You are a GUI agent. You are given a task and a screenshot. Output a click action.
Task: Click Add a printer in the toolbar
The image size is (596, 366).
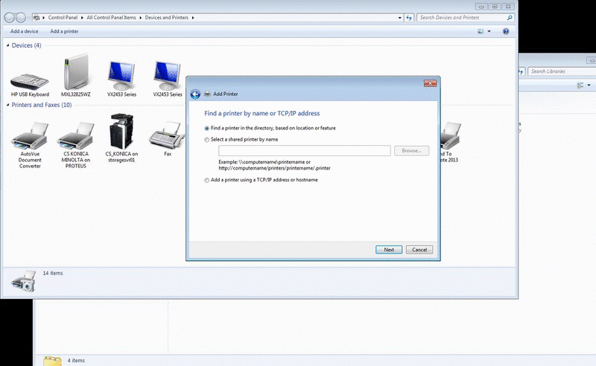(64, 31)
